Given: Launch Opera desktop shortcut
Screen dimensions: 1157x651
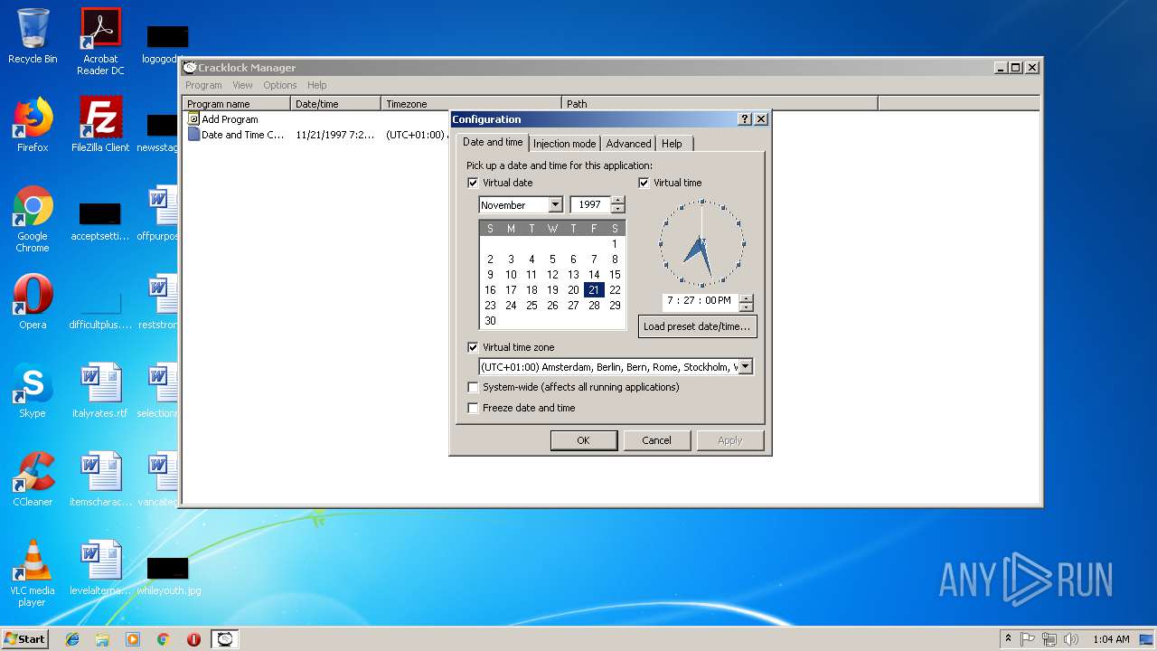Looking at the screenshot, I should [x=33, y=302].
